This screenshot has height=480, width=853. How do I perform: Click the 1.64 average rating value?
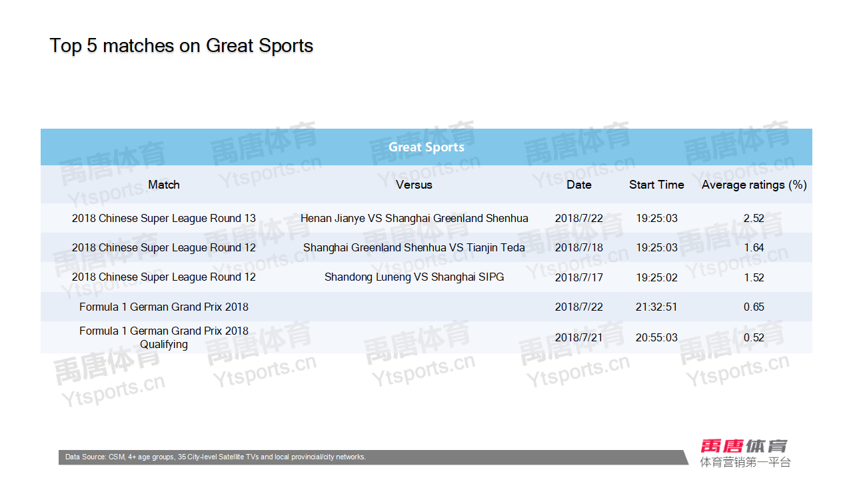[x=754, y=248]
